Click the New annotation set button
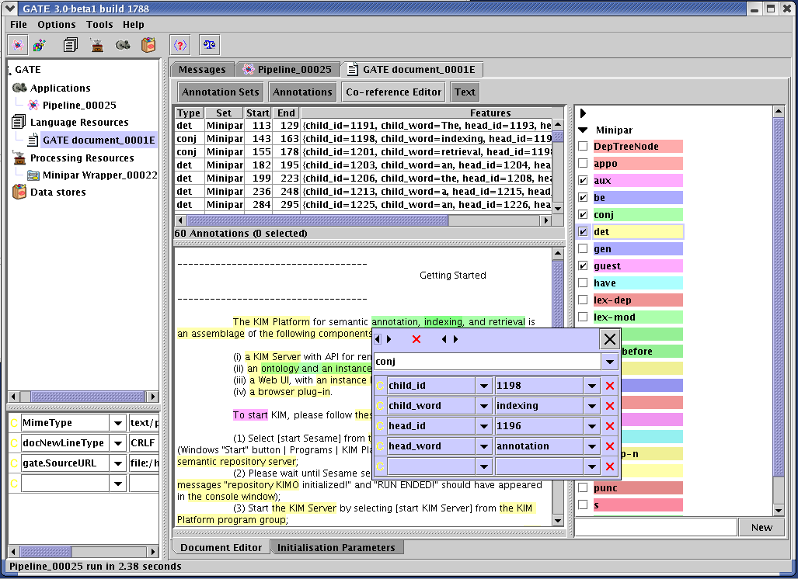Viewport: 798px width, 579px height. point(761,528)
